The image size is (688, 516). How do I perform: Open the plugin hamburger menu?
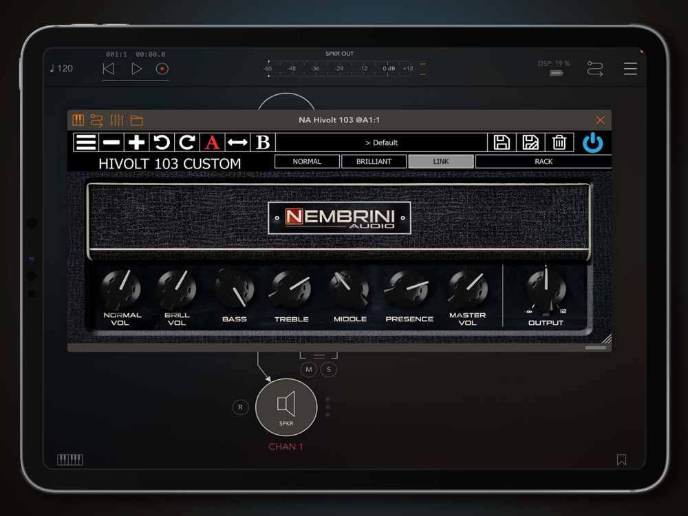pos(86,142)
